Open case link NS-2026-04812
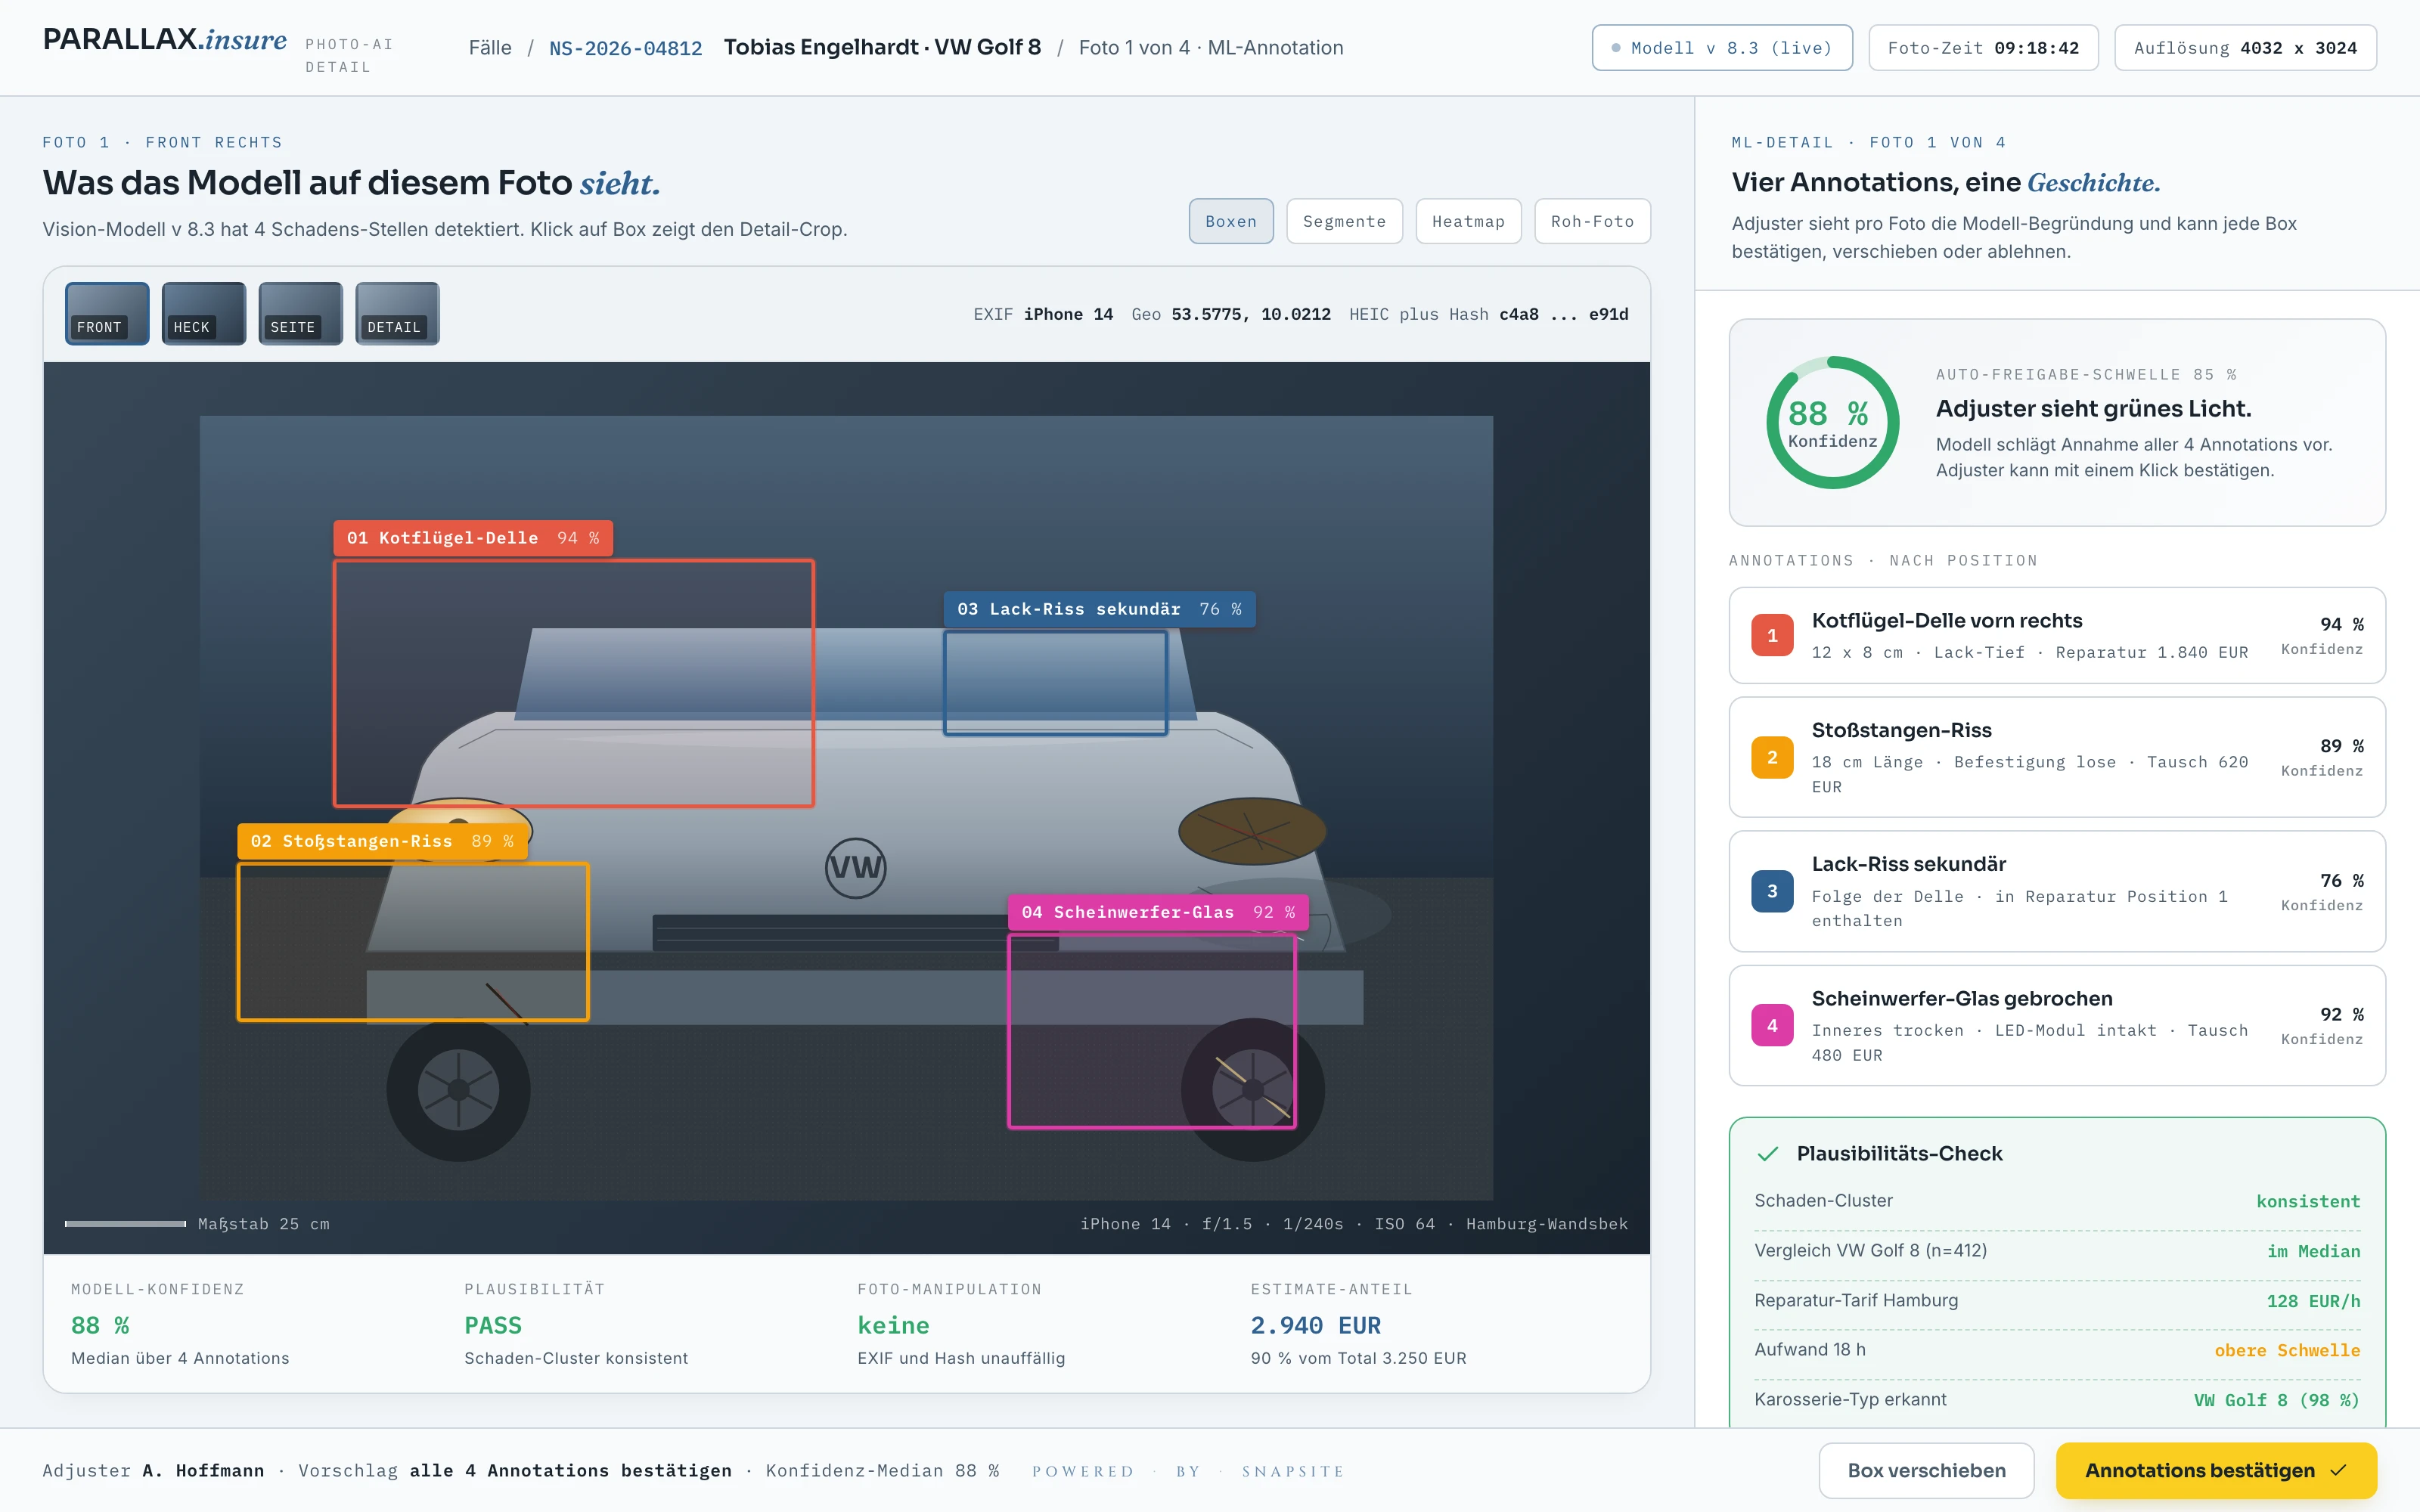The height and width of the screenshot is (1512, 2420). (626, 48)
